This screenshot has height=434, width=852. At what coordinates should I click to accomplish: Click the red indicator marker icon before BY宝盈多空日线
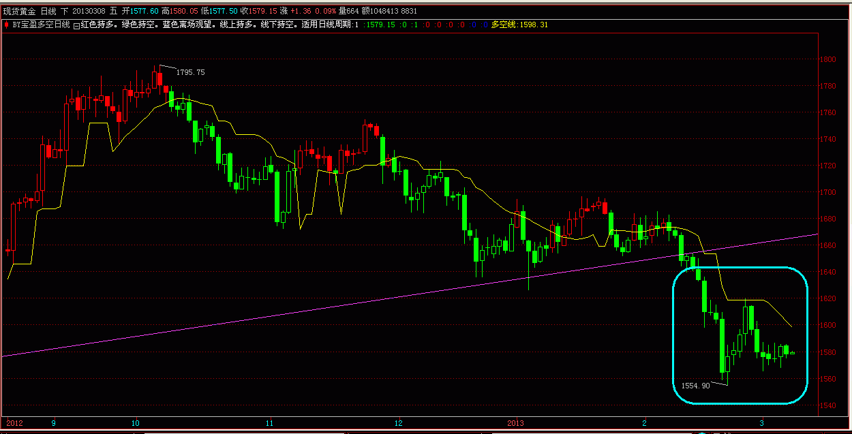(x=7, y=24)
